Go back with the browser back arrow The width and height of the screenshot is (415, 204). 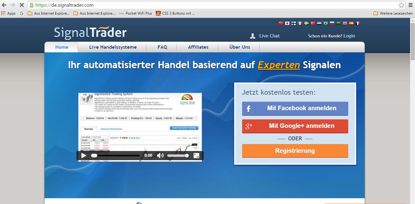[x=4, y=5]
